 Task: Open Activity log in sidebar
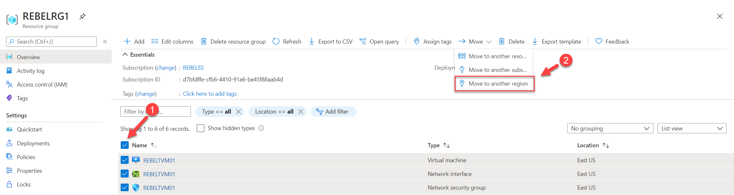(x=31, y=71)
